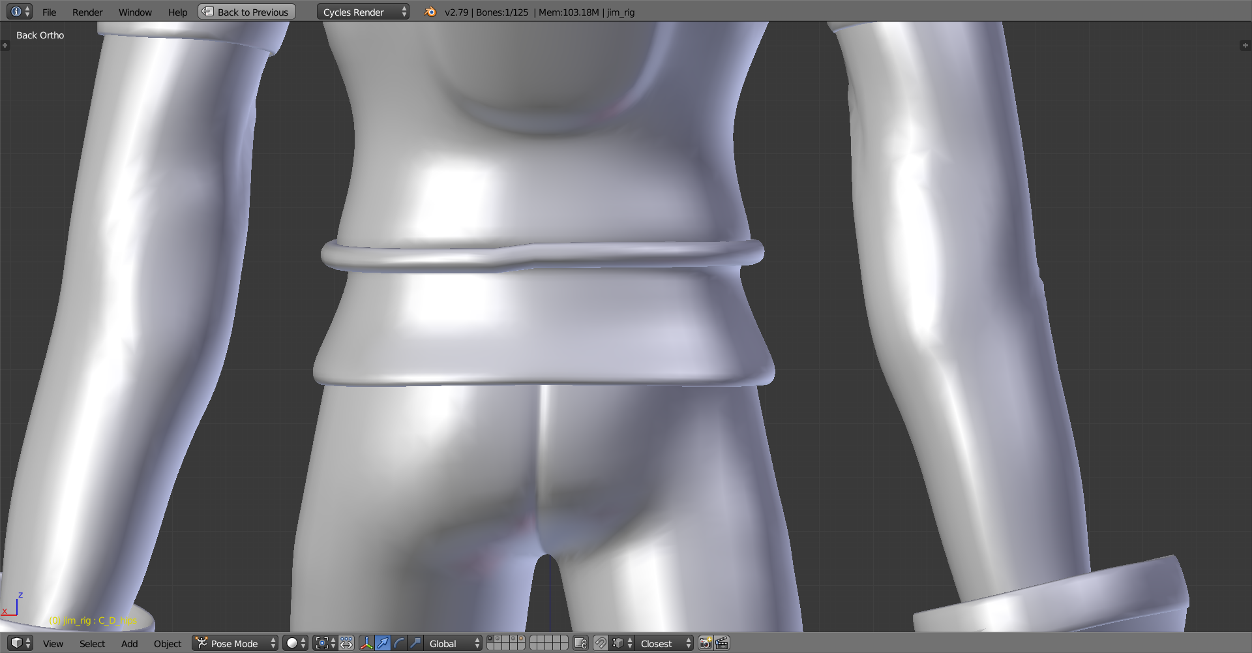The image size is (1252, 653).
Task: Toggle the 3D manipulator axis widget
Action: coord(366,643)
